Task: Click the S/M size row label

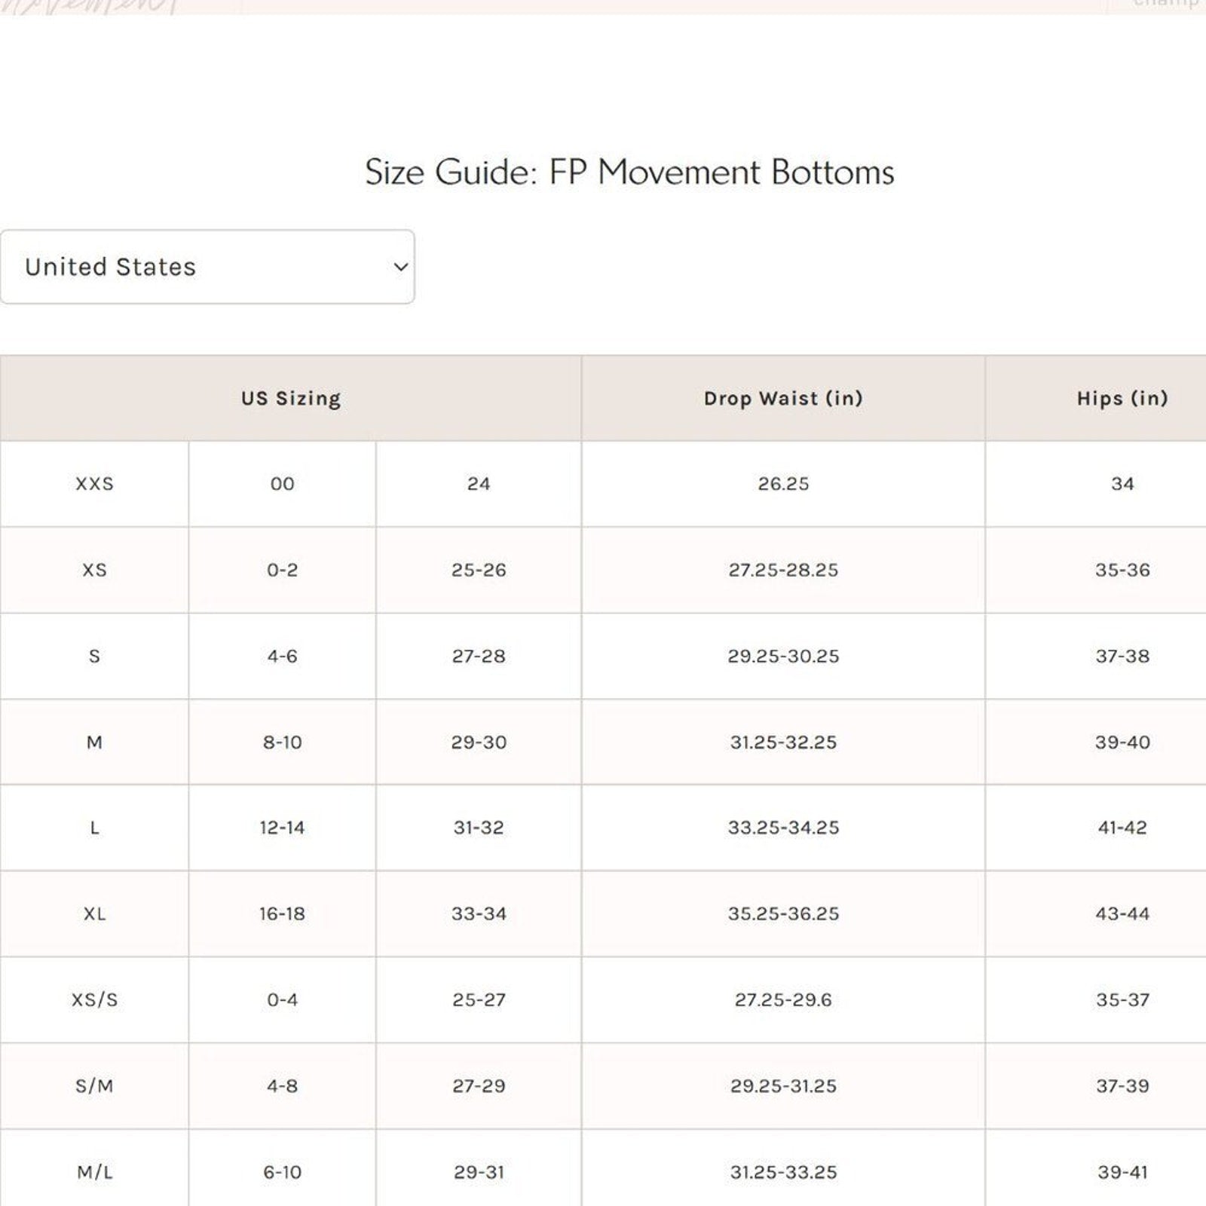Action: (x=94, y=1085)
